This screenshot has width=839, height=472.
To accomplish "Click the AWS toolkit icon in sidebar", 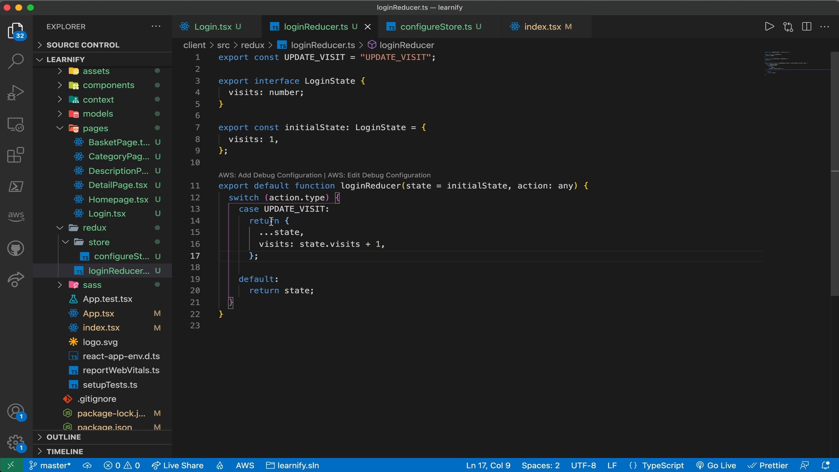I will tap(16, 215).
